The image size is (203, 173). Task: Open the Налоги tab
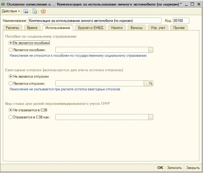(117, 28)
